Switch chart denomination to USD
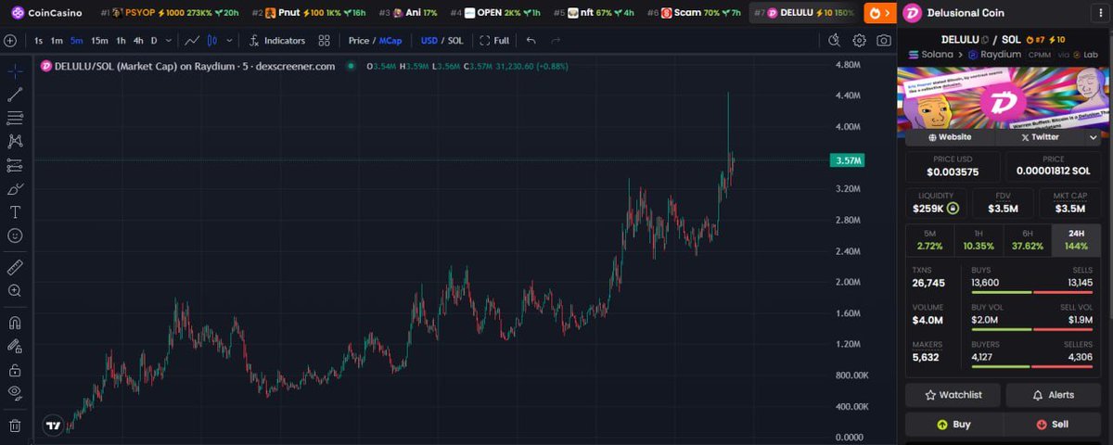The width and height of the screenshot is (1113, 445). (429, 41)
